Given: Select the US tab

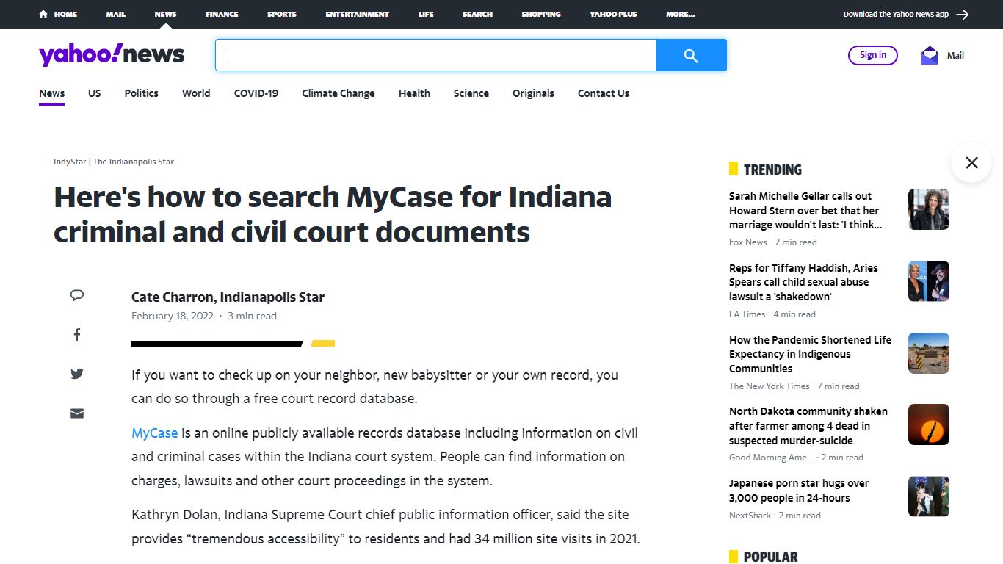Looking at the screenshot, I should (95, 93).
